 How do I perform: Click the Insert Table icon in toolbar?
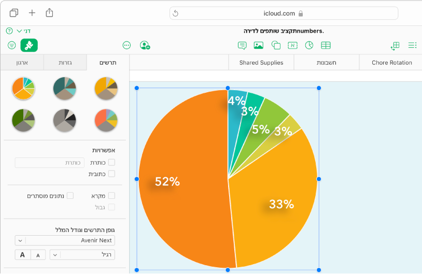[326, 46]
